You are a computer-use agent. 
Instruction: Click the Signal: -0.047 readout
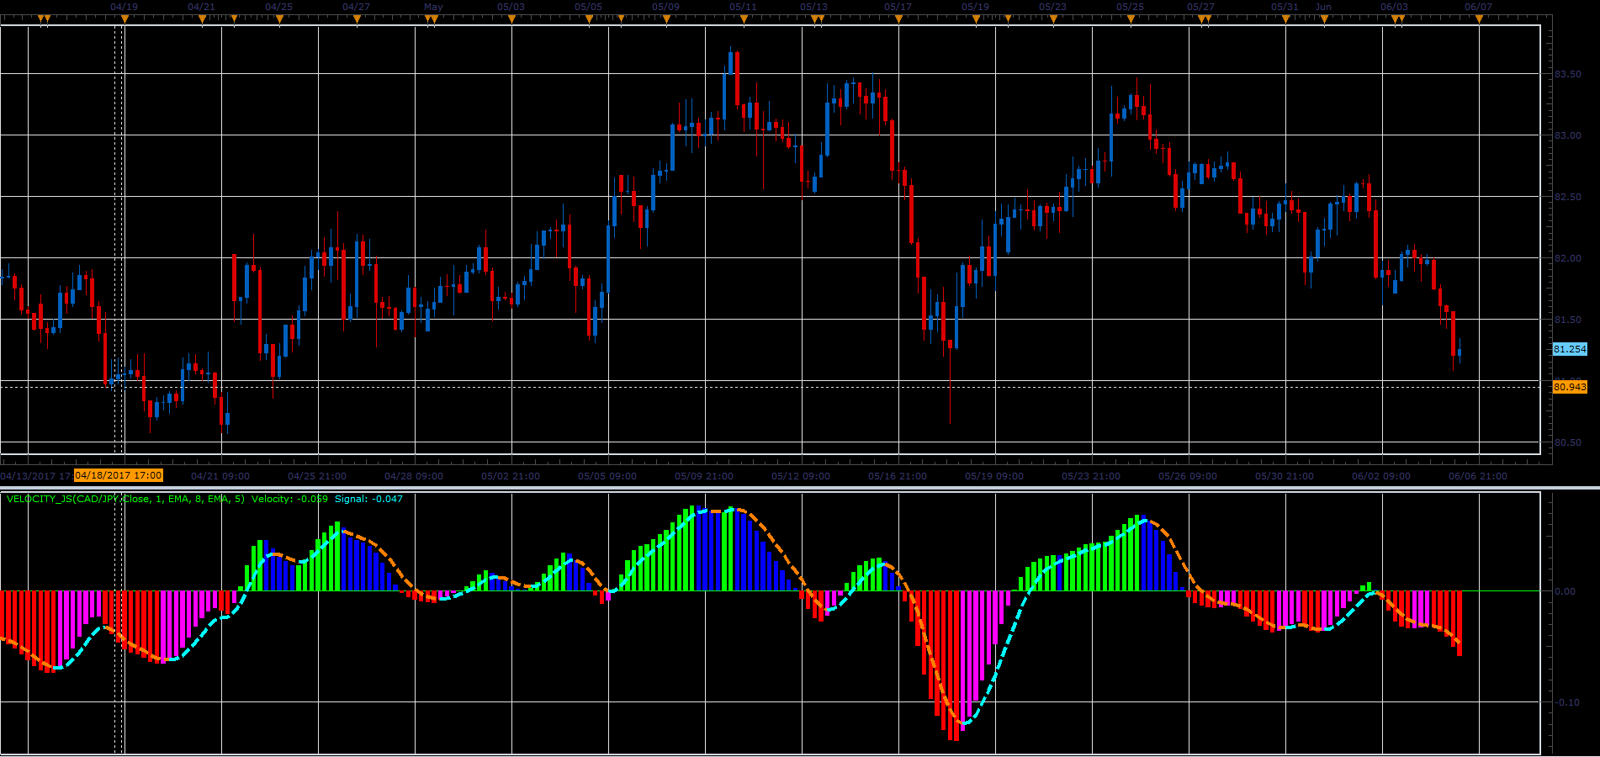[x=368, y=499]
